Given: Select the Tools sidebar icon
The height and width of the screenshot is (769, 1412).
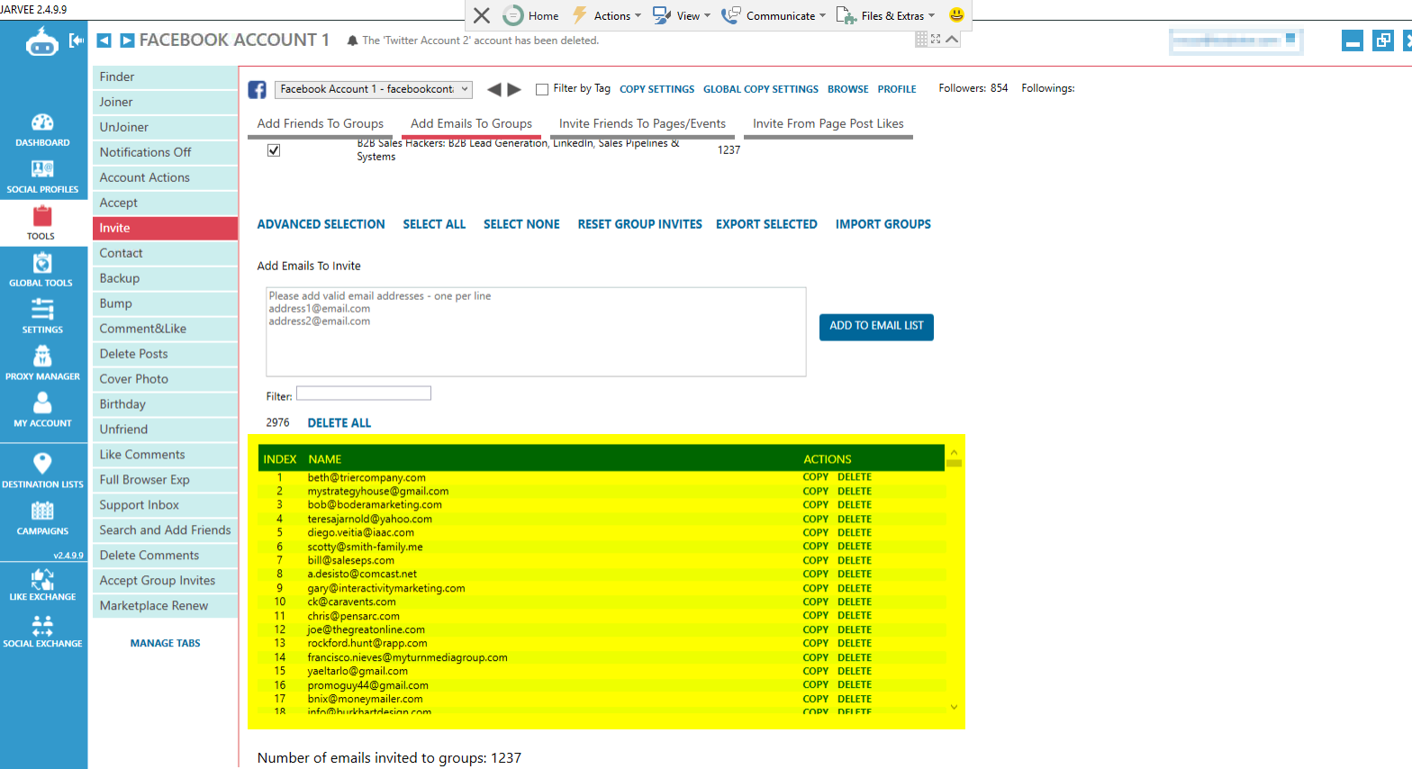Looking at the screenshot, I should point(42,223).
